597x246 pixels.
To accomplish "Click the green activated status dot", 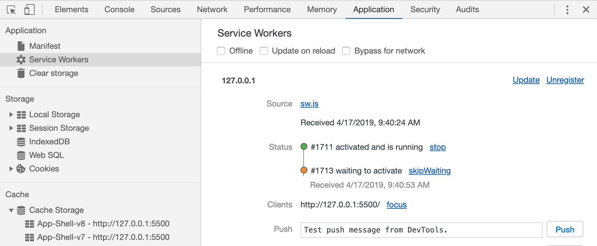I will [x=304, y=147].
